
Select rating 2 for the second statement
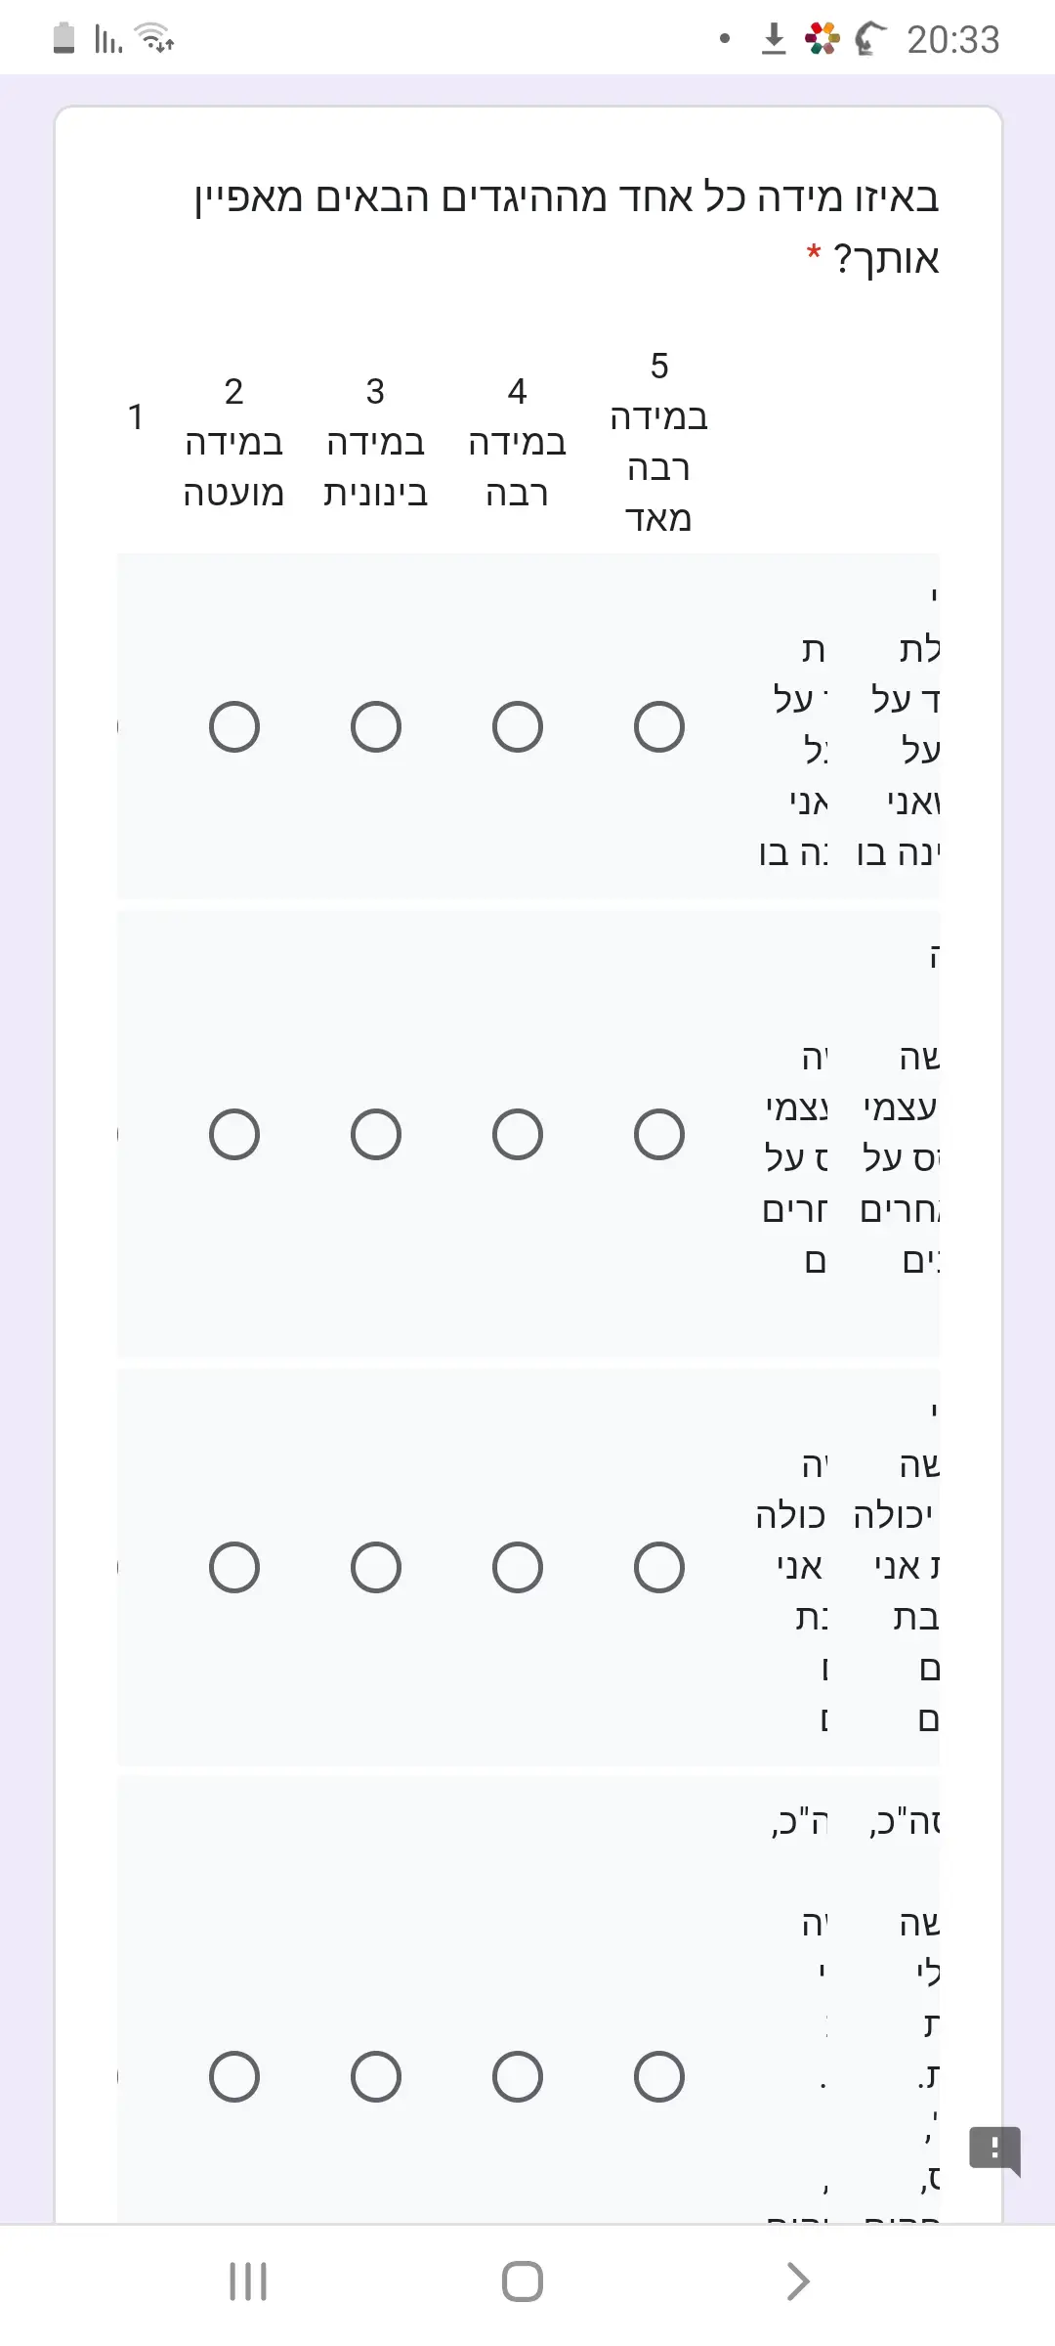coord(234,1134)
